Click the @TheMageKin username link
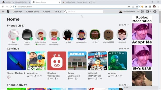The image size is (161, 90). click(130, 11)
